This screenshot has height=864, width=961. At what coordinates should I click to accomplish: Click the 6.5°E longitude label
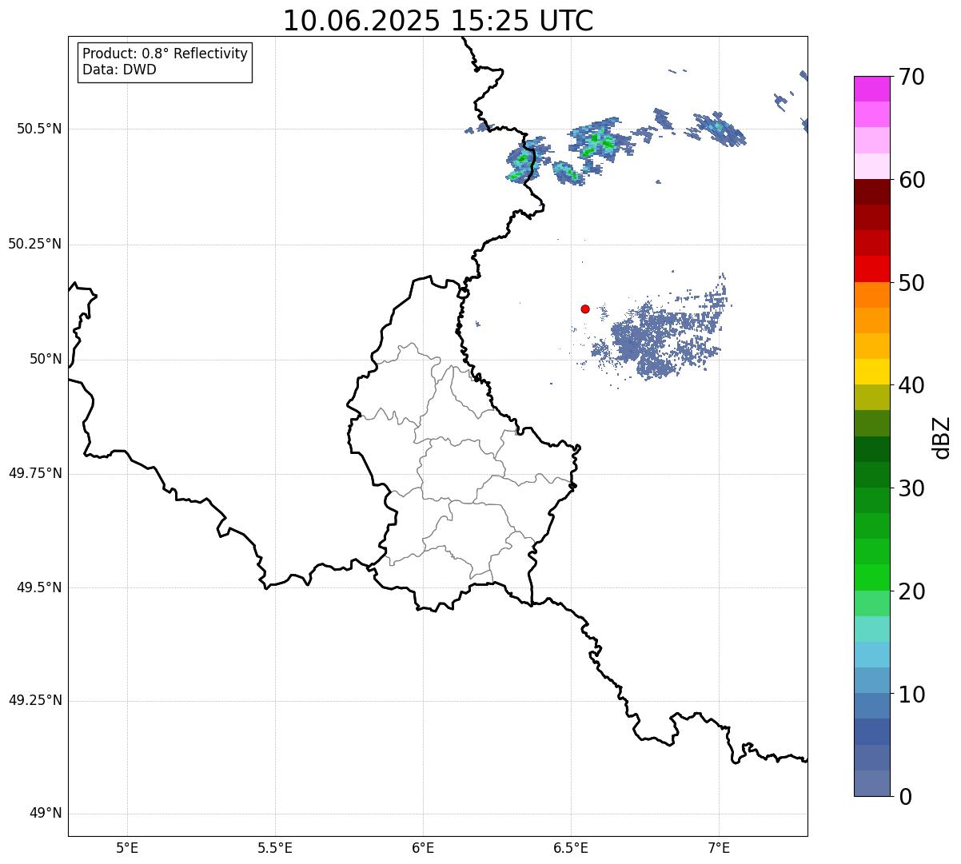coord(571,848)
